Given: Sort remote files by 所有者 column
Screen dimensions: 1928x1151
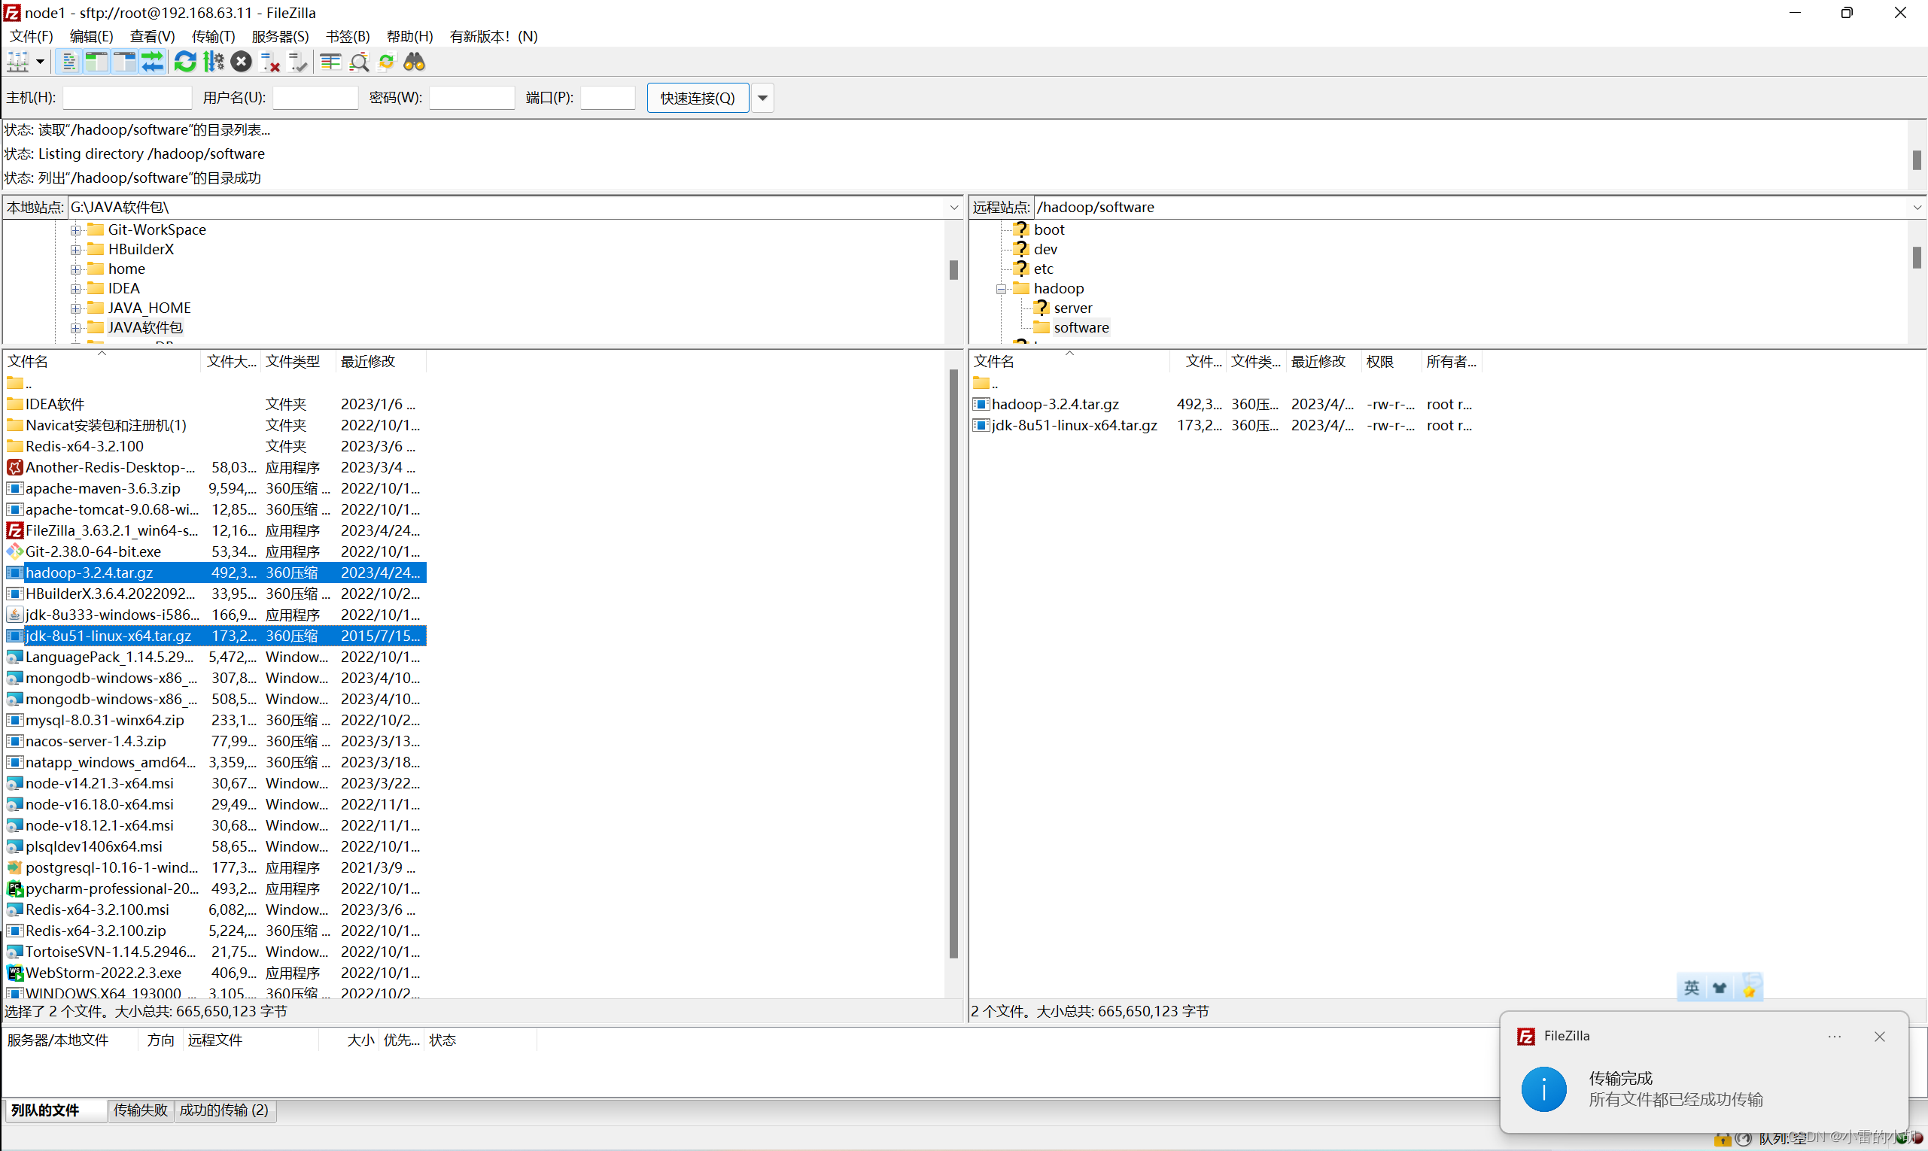Looking at the screenshot, I should pyautogui.click(x=1452, y=361).
